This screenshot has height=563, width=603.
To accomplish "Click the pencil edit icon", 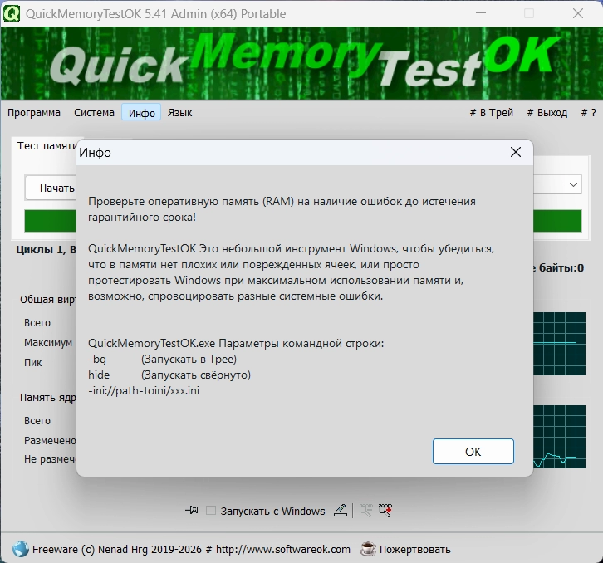I will 341,511.
